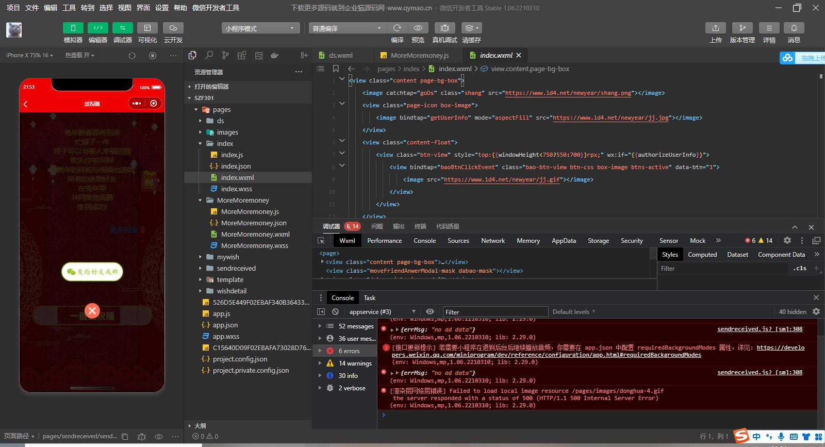Click the send to friends button
This screenshot has width=825, height=447.
point(92,272)
